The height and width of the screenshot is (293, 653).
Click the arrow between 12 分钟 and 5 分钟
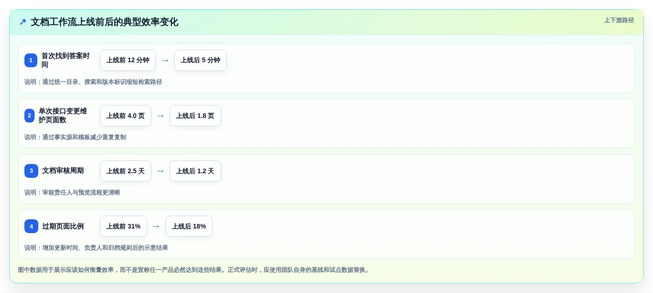tap(165, 60)
